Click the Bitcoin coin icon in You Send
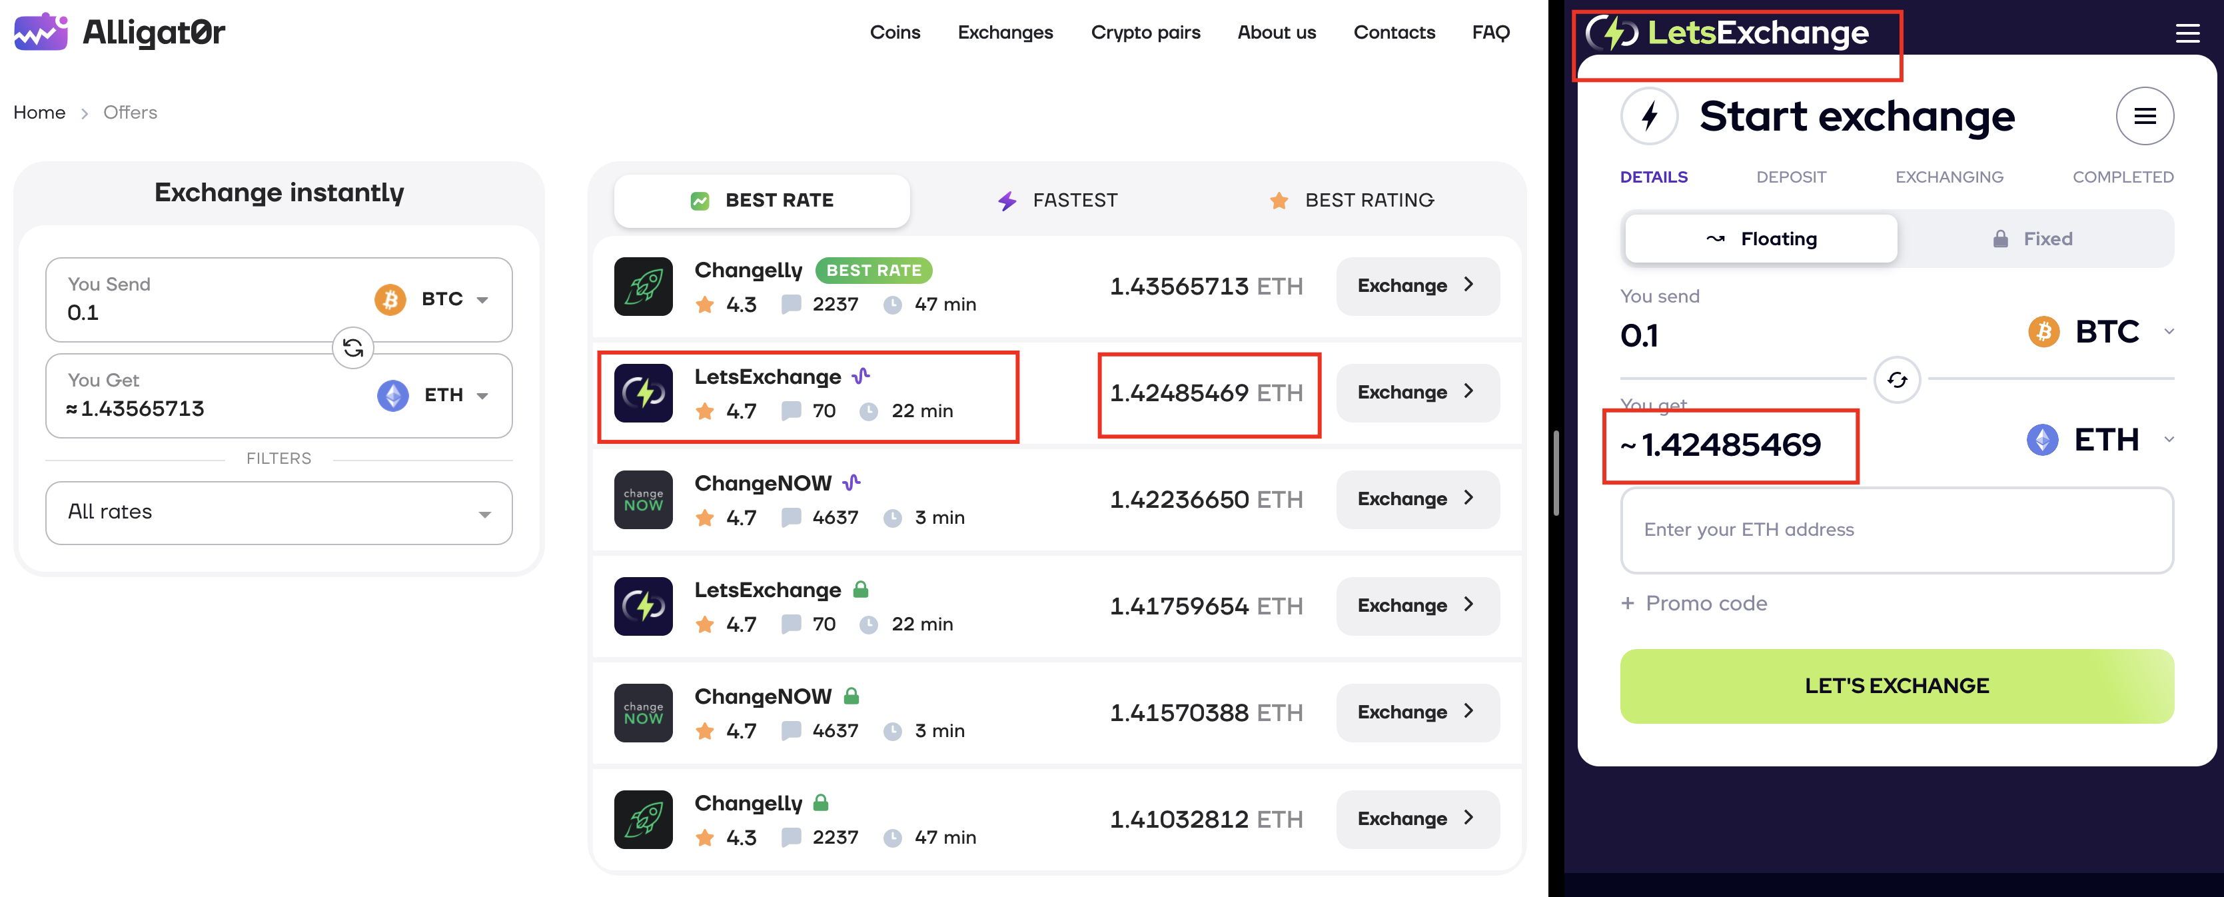 coord(390,300)
